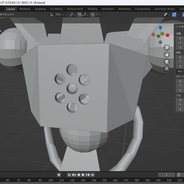The height and width of the screenshot is (184, 184).
Task: Click the current frame number field showing 1
Action: point(166,175)
